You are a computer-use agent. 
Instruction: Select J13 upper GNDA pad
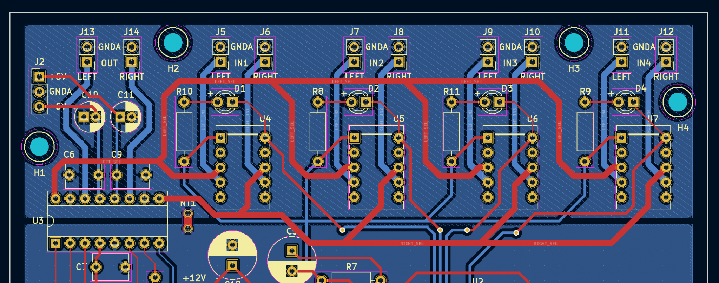point(87,47)
